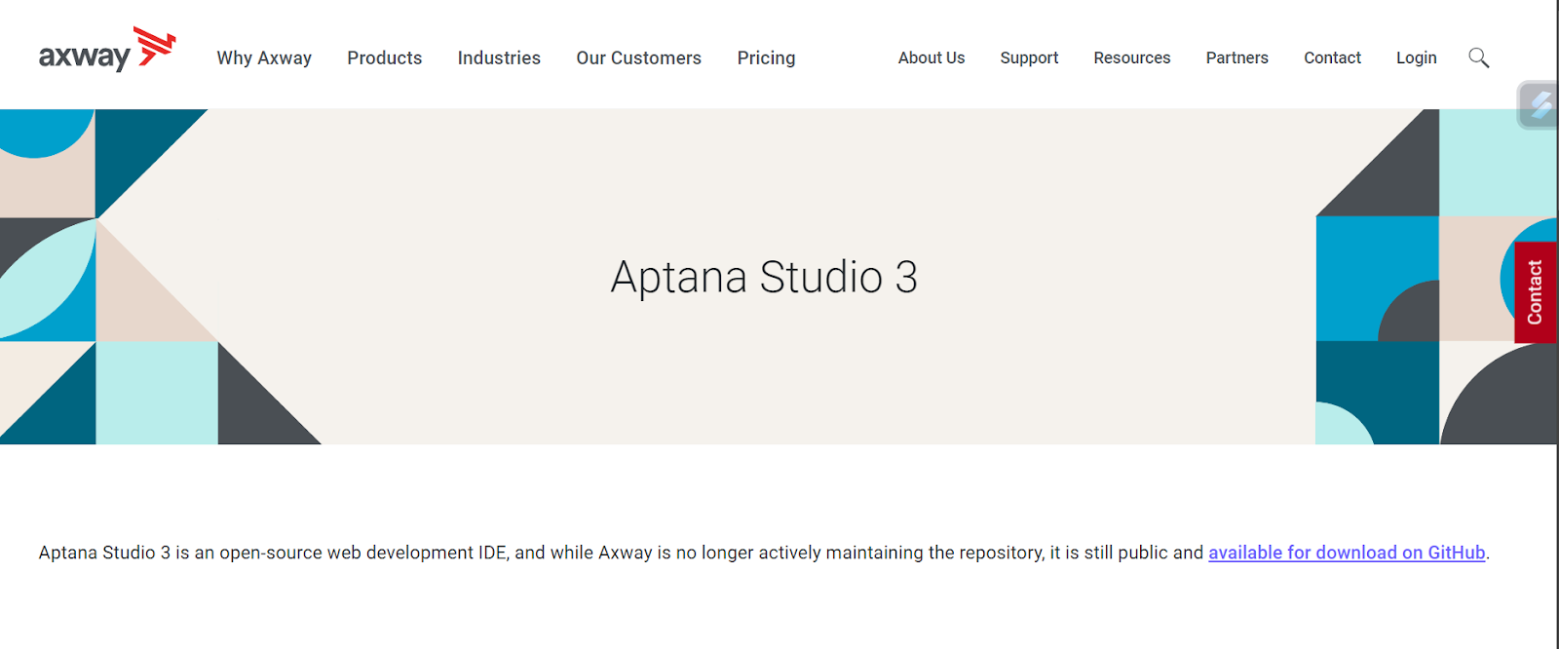1559x649 pixels.
Task: Open the Products menu
Action: [385, 58]
